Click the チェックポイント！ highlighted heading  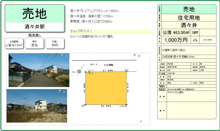(x=111, y=31)
